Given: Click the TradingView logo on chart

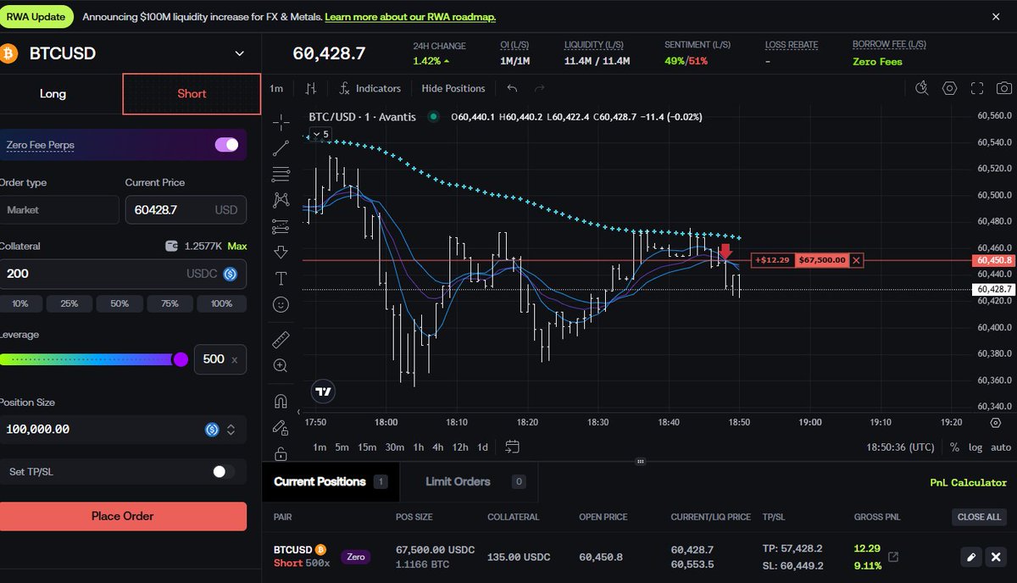Looking at the screenshot, I should [x=322, y=391].
